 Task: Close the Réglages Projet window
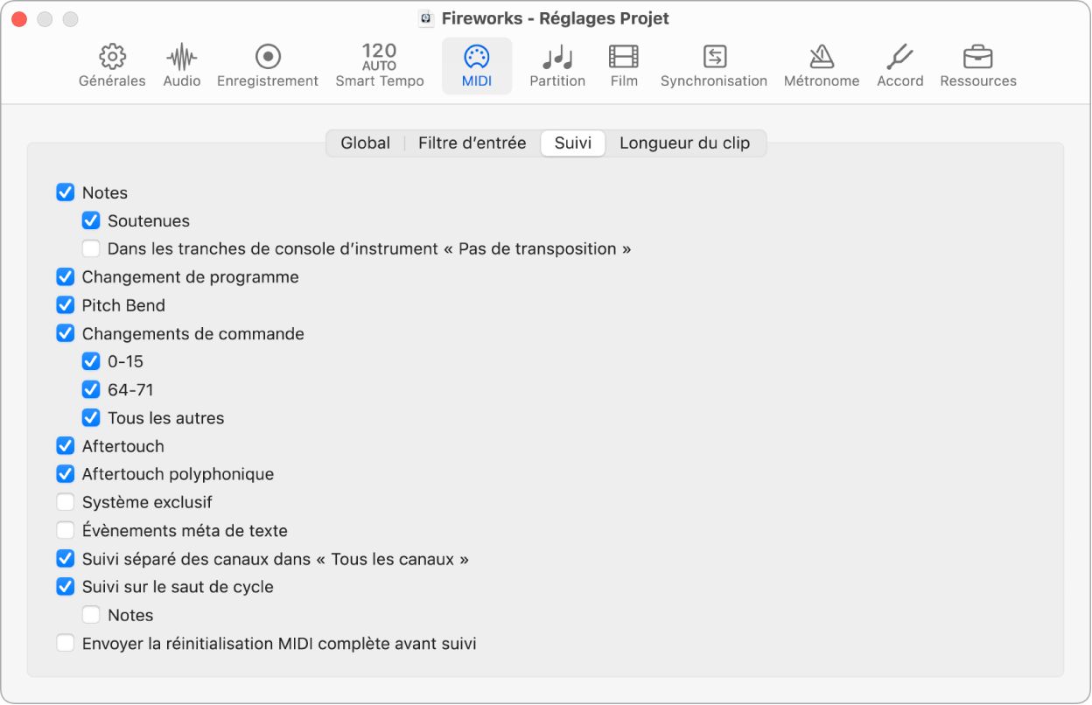point(18,18)
